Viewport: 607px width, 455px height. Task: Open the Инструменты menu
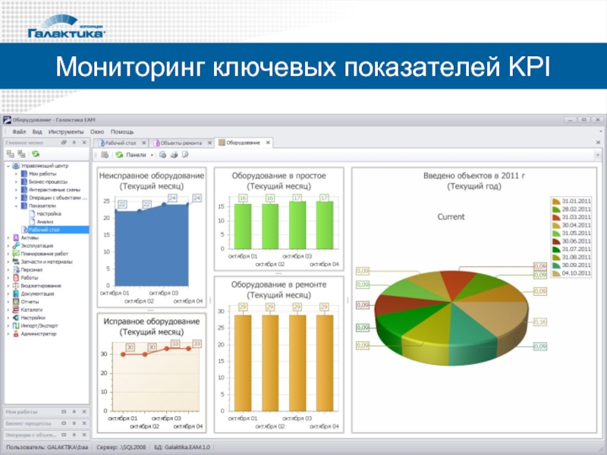coord(66,132)
